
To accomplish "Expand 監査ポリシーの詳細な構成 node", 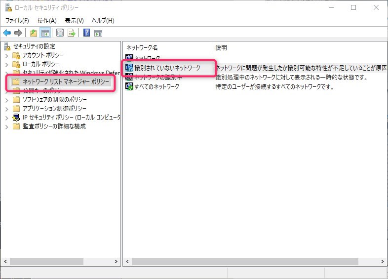I will (x=7, y=127).
